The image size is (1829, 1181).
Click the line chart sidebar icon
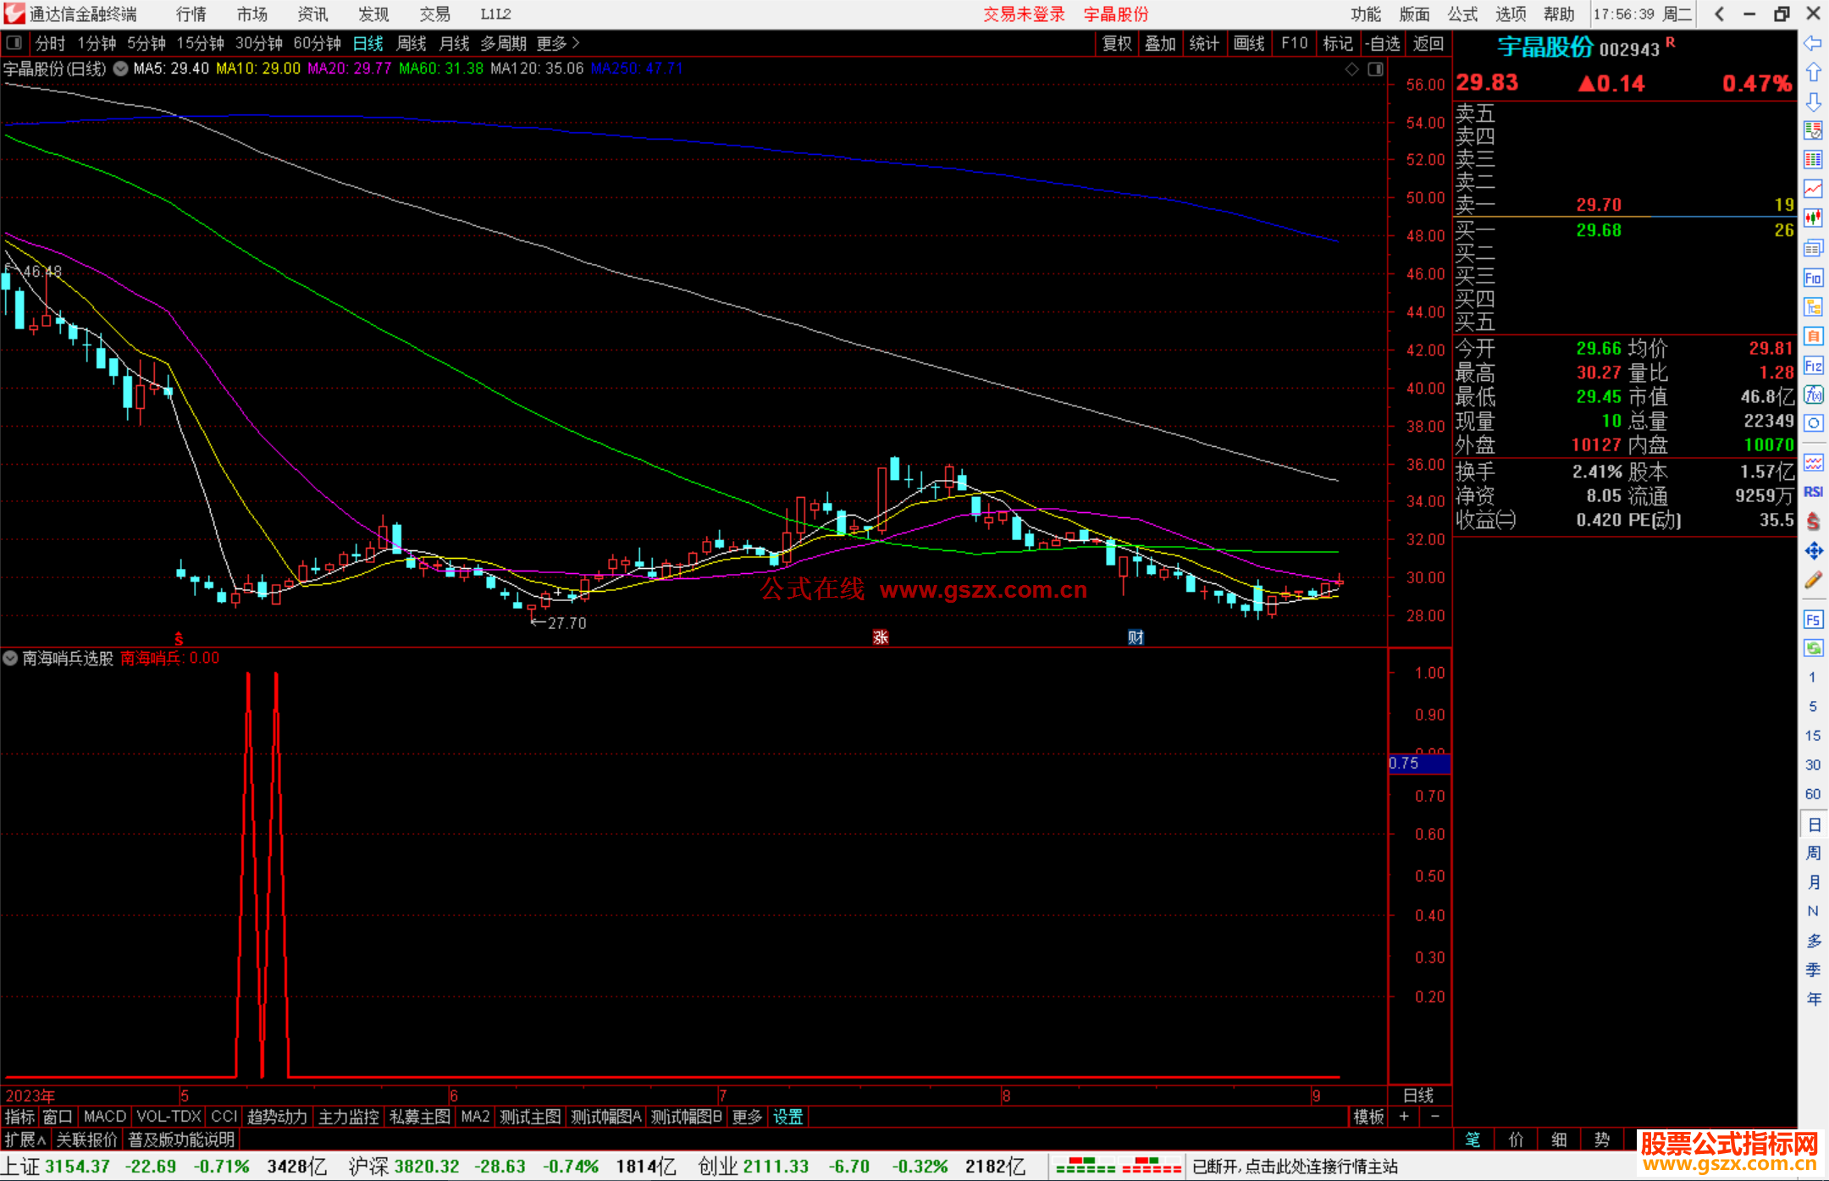point(1813,189)
